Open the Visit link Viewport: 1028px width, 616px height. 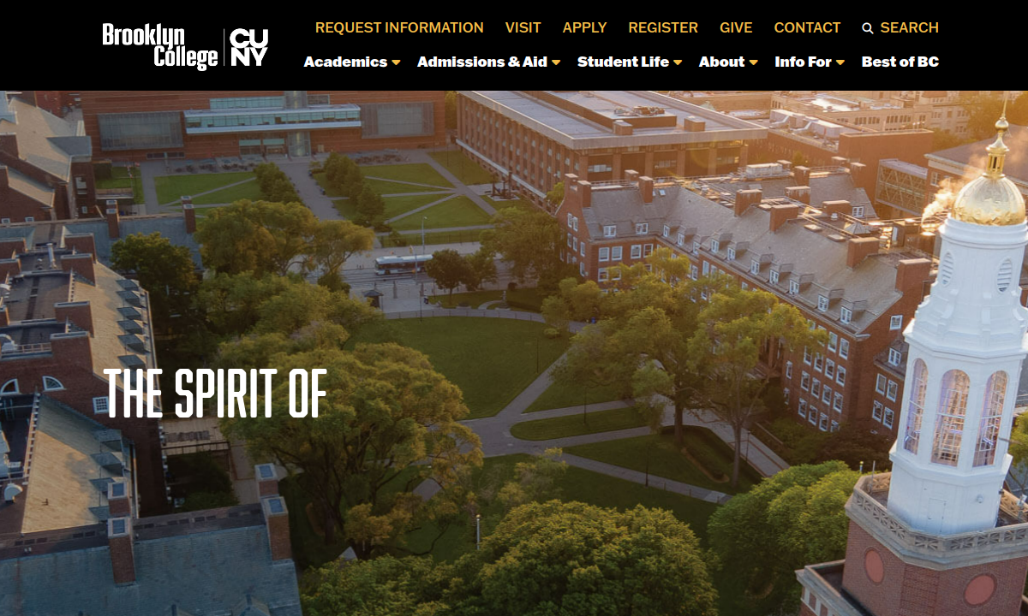click(x=523, y=27)
